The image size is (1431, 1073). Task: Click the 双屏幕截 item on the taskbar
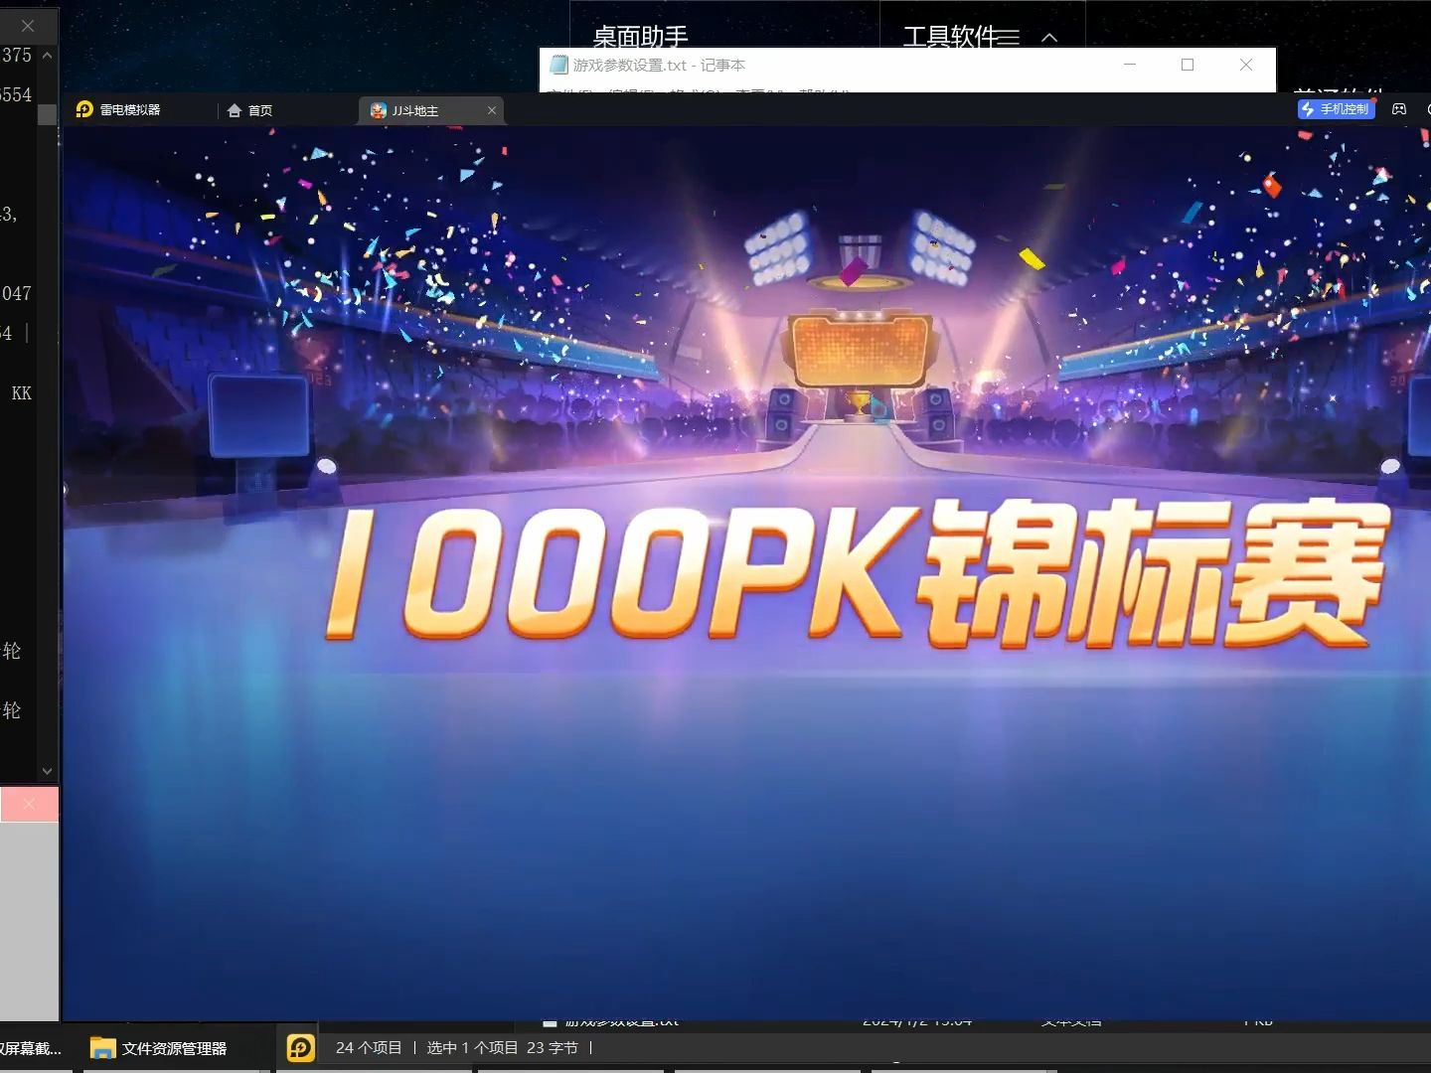[30, 1047]
